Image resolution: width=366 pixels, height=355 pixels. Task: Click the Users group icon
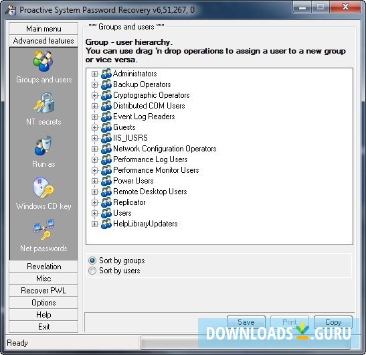pyautogui.click(x=106, y=214)
